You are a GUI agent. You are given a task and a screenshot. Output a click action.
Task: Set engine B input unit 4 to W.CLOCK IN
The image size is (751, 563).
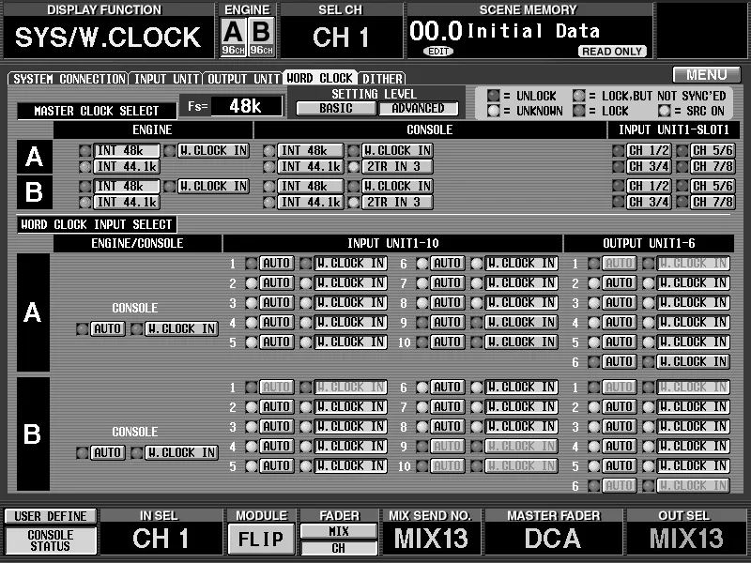[350, 446]
